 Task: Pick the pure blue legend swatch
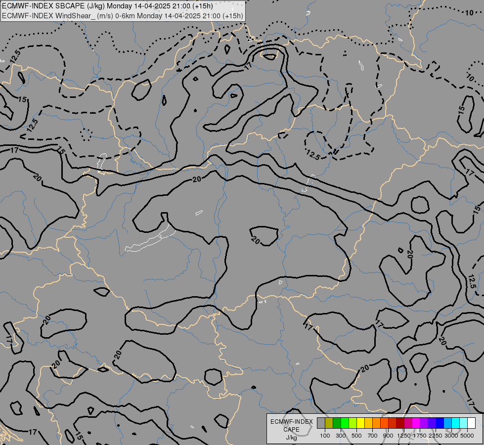[x=440, y=423]
